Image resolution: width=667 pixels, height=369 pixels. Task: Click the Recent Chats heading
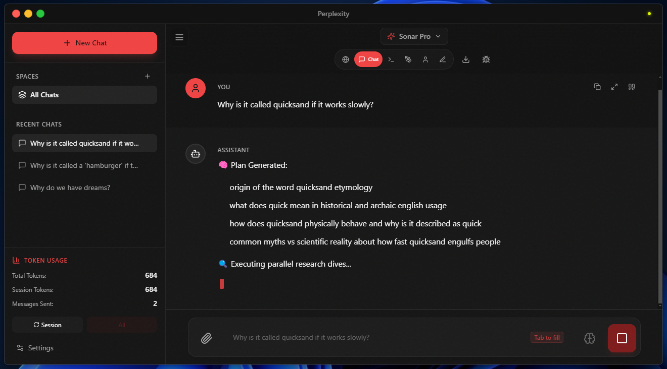[x=39, y=125]
